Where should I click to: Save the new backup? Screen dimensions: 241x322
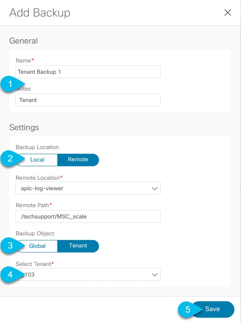213,309
